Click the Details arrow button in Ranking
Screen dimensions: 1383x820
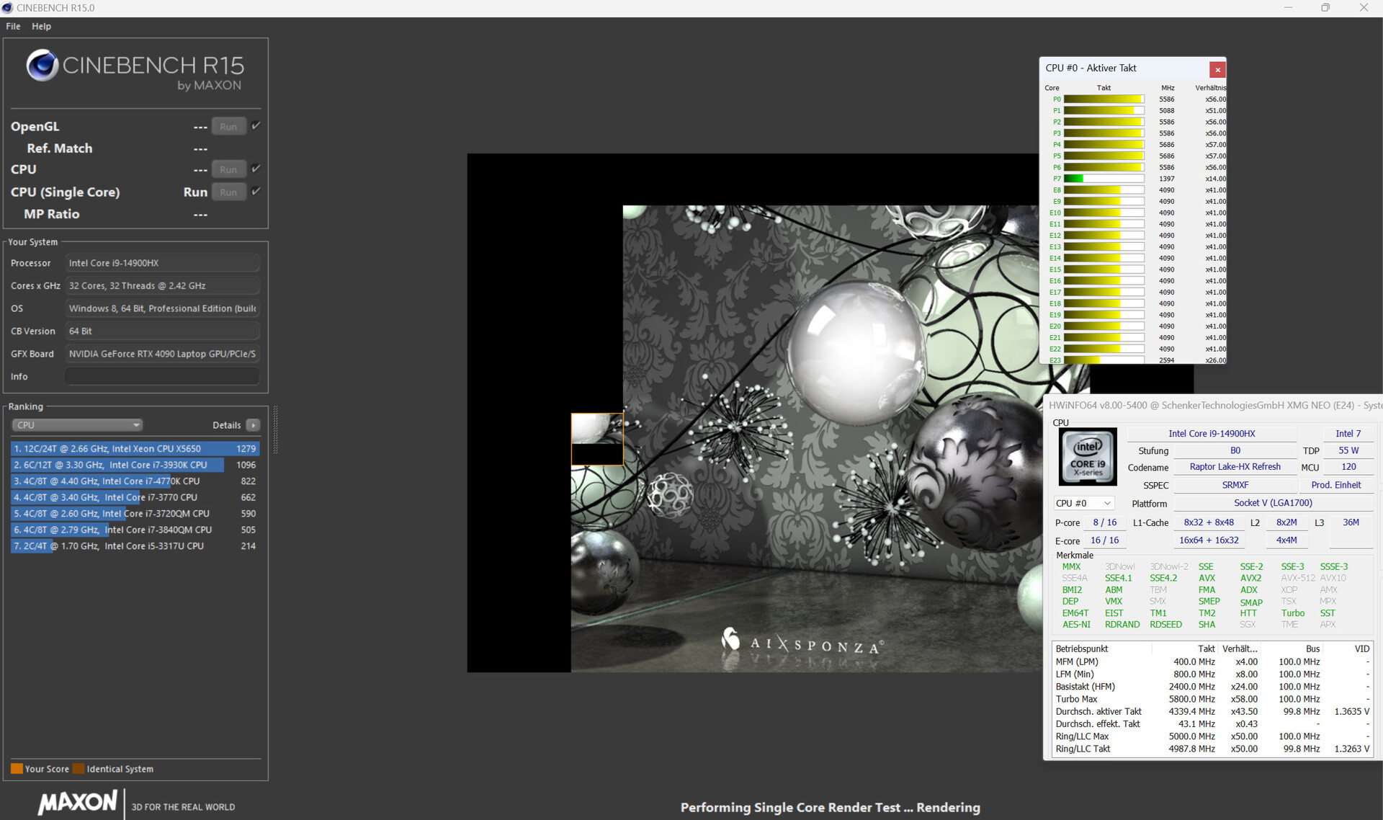point(253,425)
